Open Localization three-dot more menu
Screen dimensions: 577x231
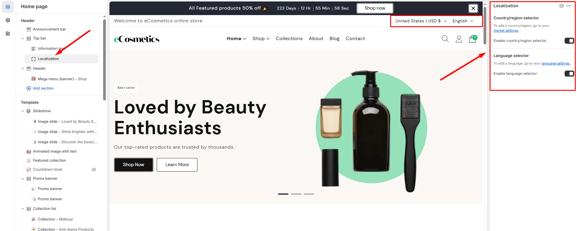click(569, 6)
